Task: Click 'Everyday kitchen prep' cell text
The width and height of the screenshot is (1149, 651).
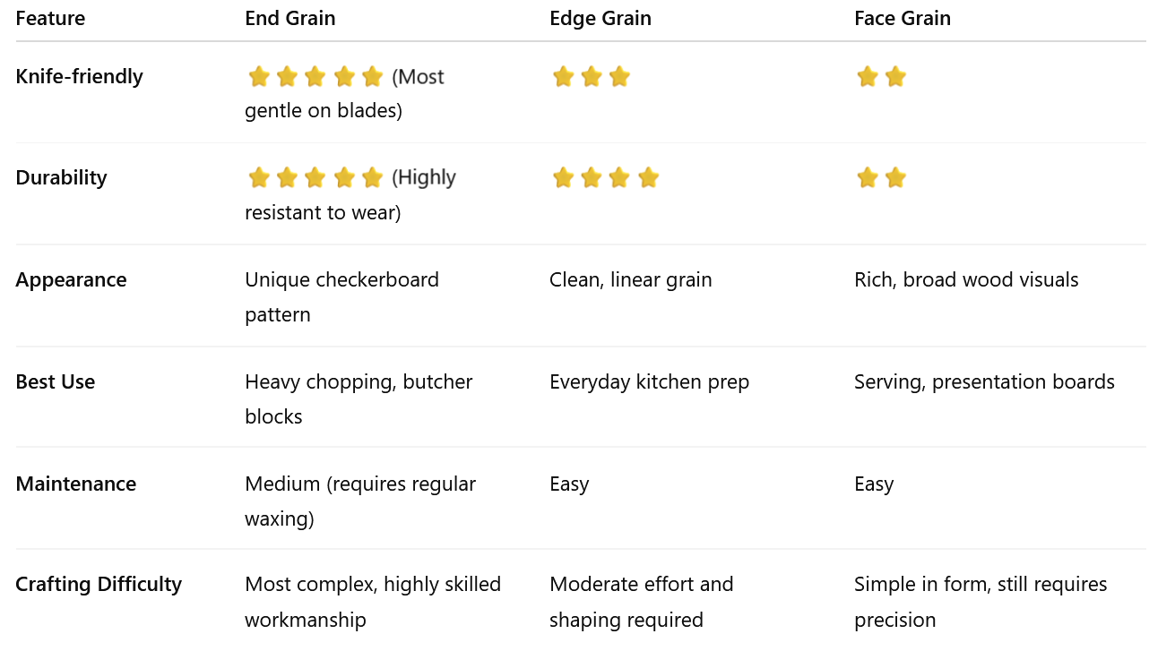Action: [x=650, y=382]
